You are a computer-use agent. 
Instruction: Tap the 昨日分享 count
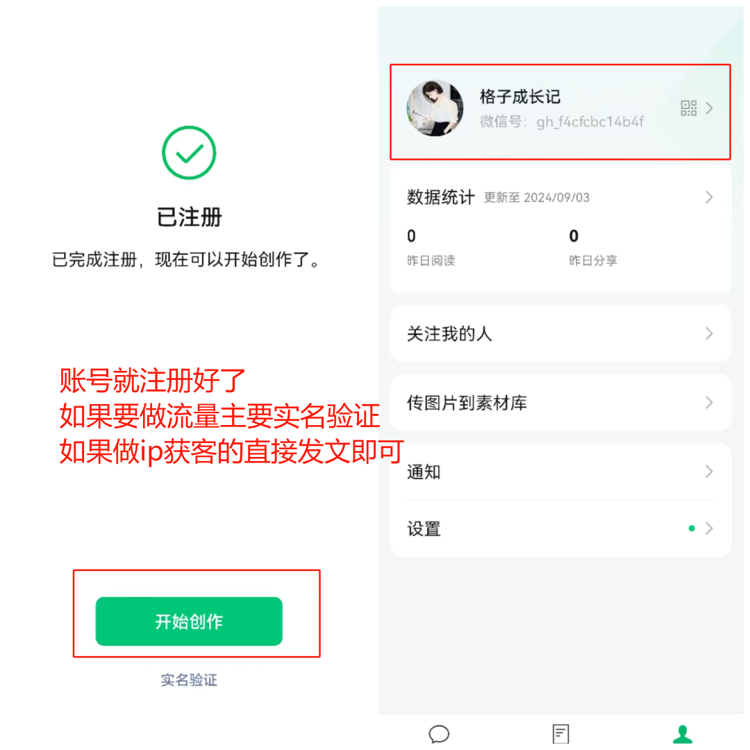click(x=574, y=236)
